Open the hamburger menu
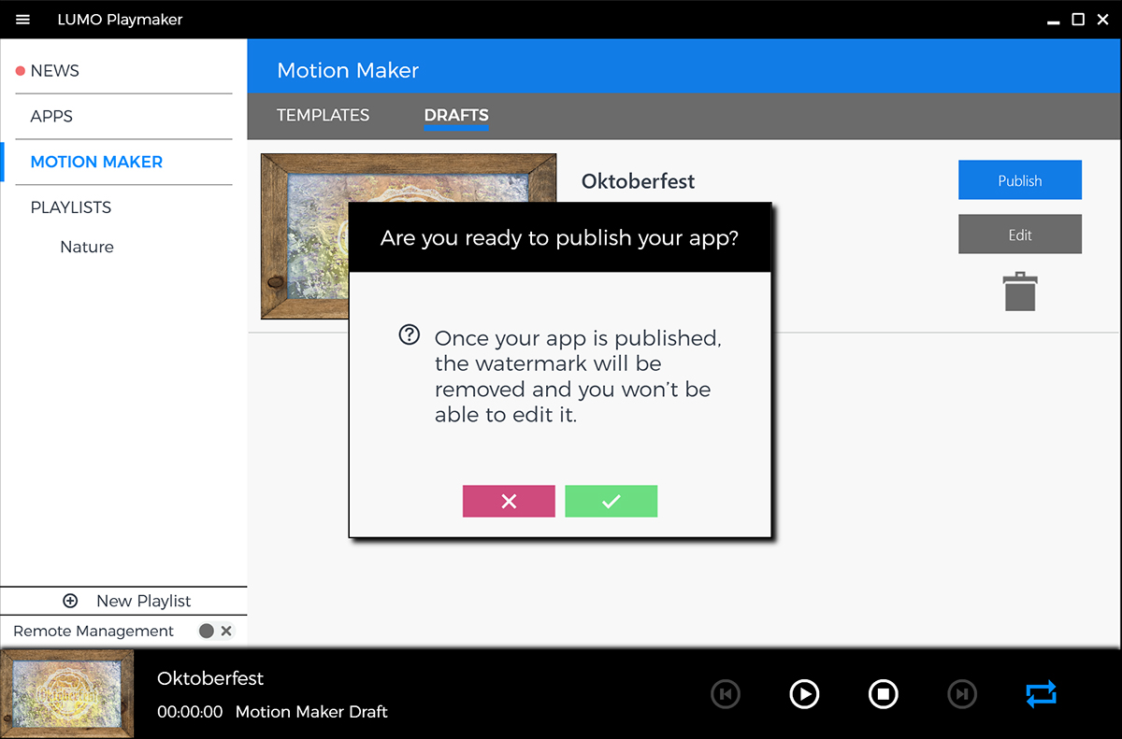The height and width of the screenshot is (739, 1122). (x=23, y=20)
